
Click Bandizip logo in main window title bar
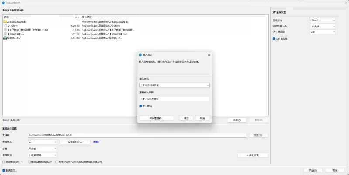click(x=3, y=3)
